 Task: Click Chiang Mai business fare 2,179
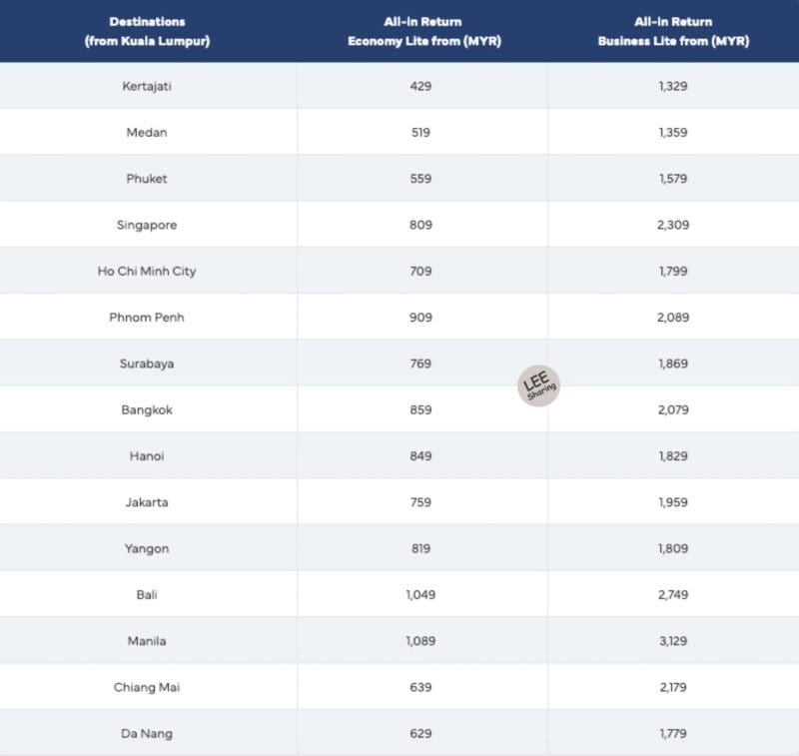coord(673,687)
